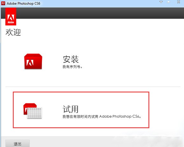Click the small Adobe icon in title bar
The width and height of the screenshot is (184, 147).
[3, 3]
